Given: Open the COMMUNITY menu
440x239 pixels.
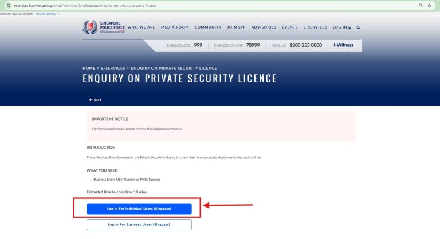Looking at the screenshot, I should click(x=208, y=27).
